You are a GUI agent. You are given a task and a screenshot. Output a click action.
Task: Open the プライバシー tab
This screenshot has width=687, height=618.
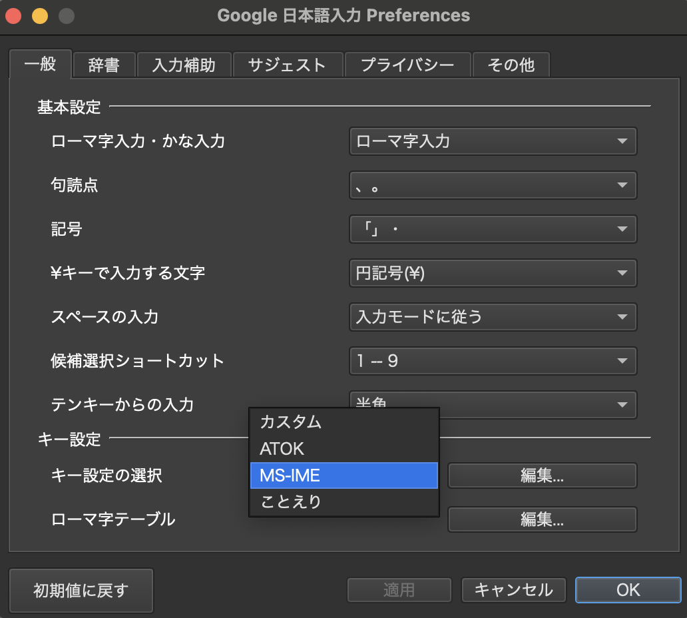407,65
